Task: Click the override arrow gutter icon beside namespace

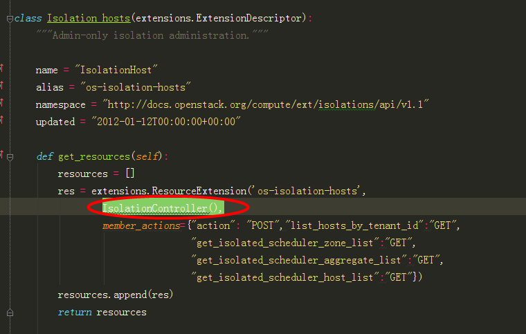Action: (1, 102)
